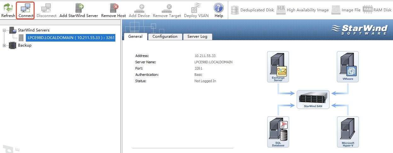Select LPCE98D.LOCALDOMAIN server in tree

click(71, 38)
